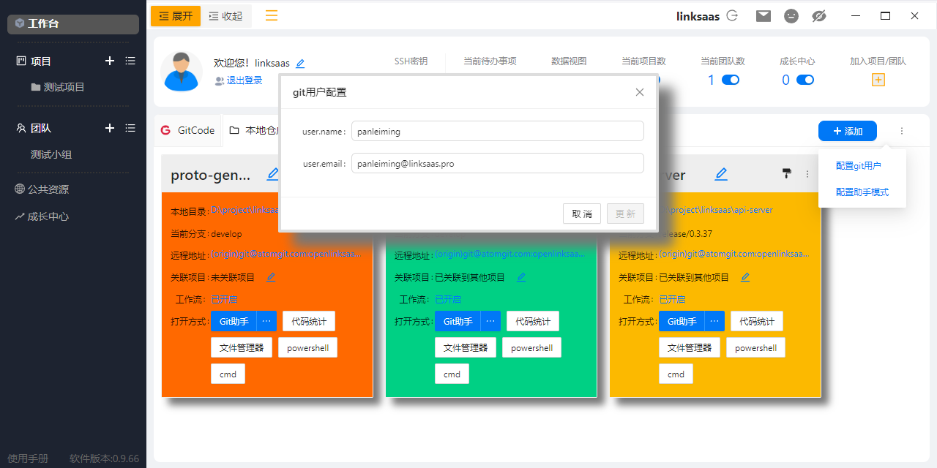Edit proto-gen repository name via pencil icon
This screenshot has width=937, height=468.
click(273, 174)
